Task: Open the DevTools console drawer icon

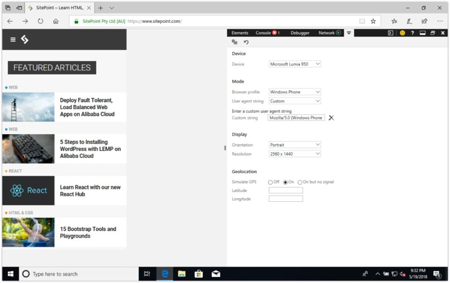Action: tap(391, 33)
